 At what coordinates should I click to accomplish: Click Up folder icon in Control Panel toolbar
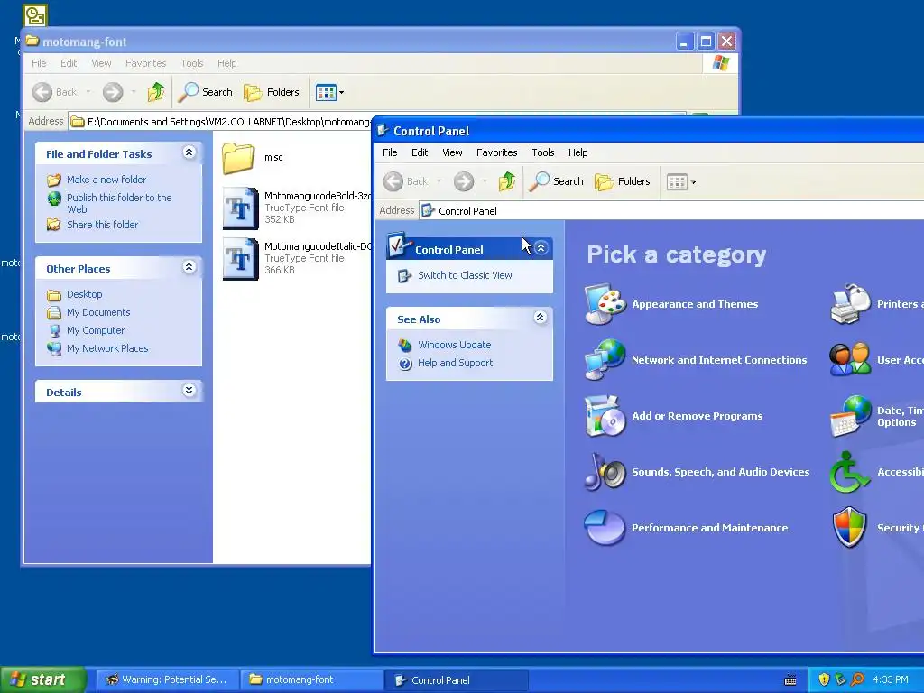(507, 181)
